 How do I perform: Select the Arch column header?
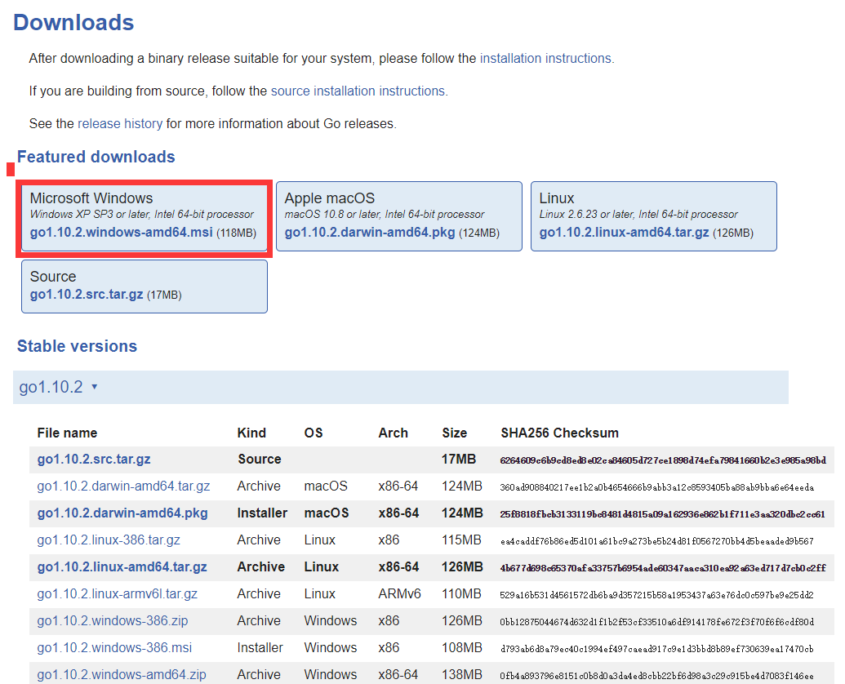pos(394,433)
